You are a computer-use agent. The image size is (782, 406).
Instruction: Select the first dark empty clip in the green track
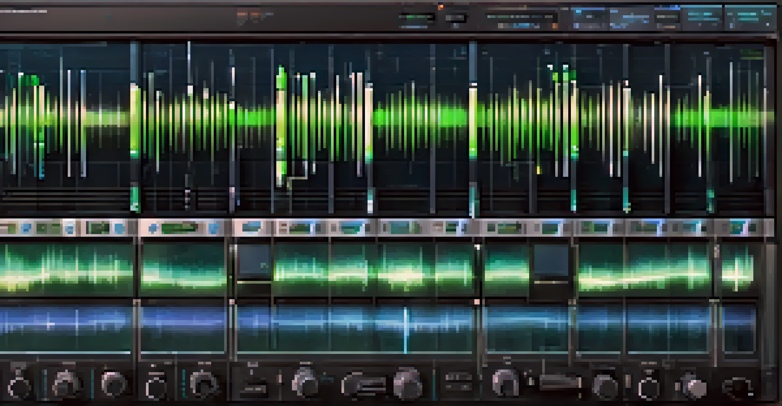pos(255,262)
